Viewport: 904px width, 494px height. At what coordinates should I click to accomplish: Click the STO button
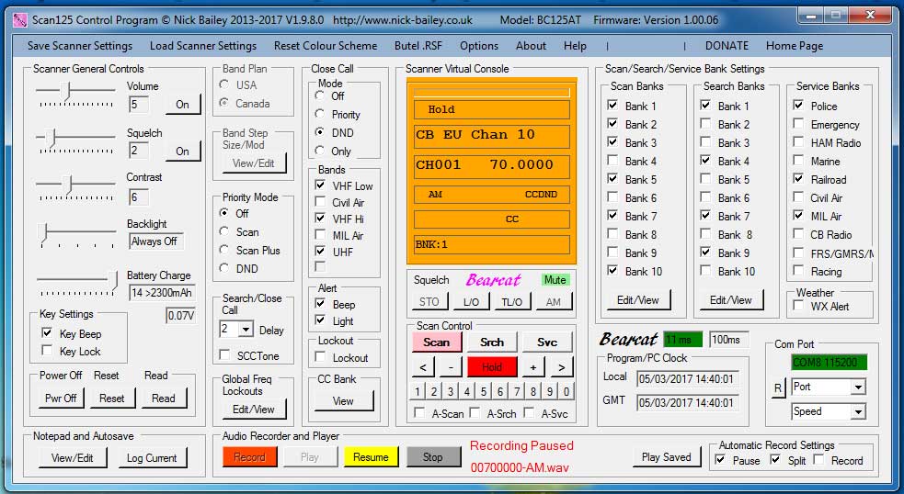click(x=429, y=302)
